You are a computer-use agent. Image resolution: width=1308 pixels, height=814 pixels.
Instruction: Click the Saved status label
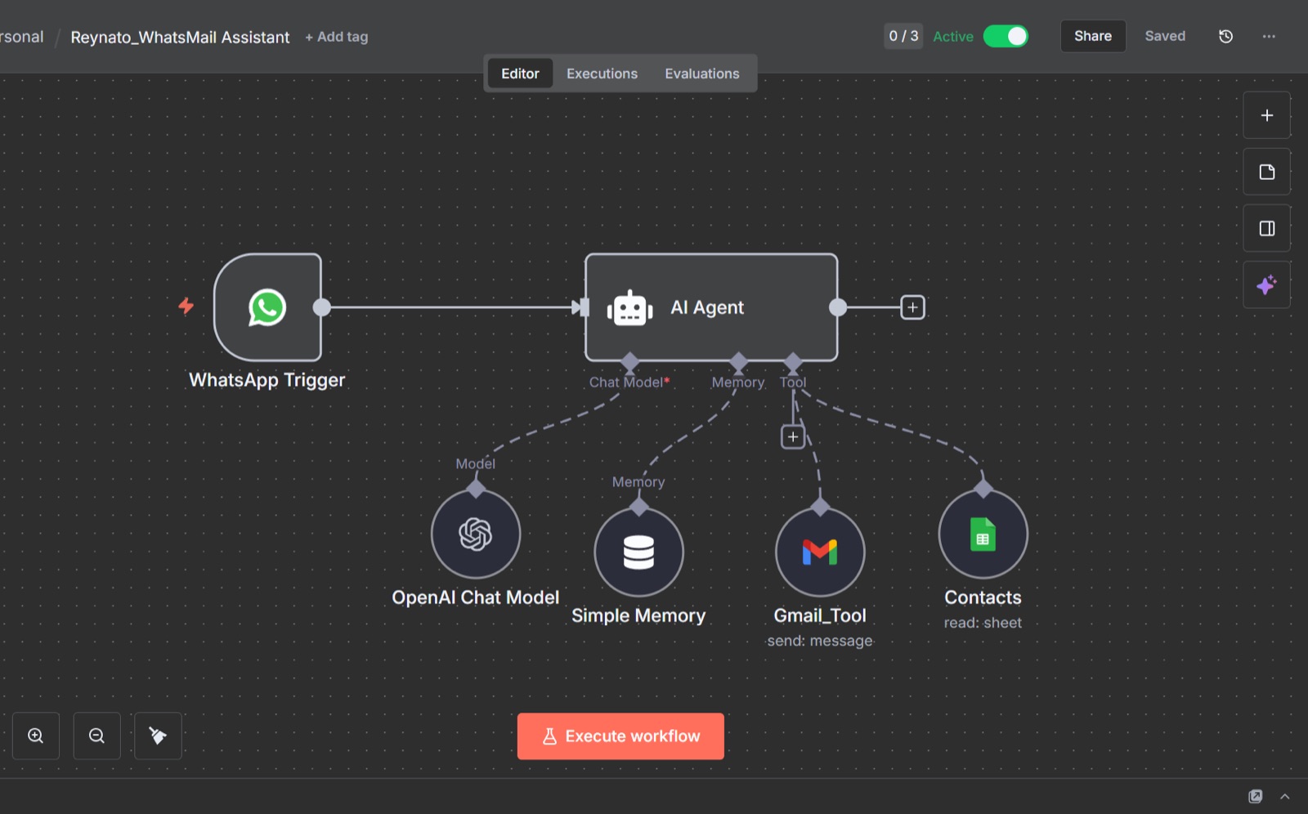click(1165, 36)
